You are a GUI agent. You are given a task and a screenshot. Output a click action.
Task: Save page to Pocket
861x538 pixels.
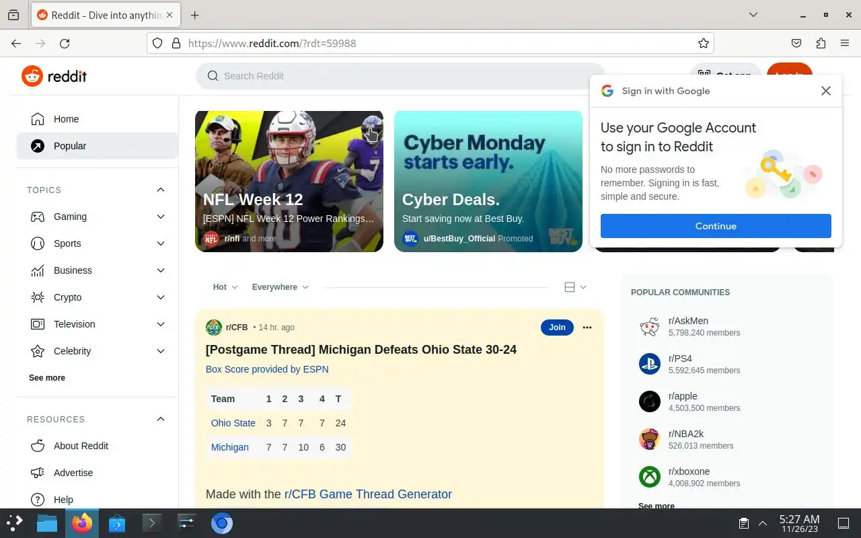(x=796, y=43)
